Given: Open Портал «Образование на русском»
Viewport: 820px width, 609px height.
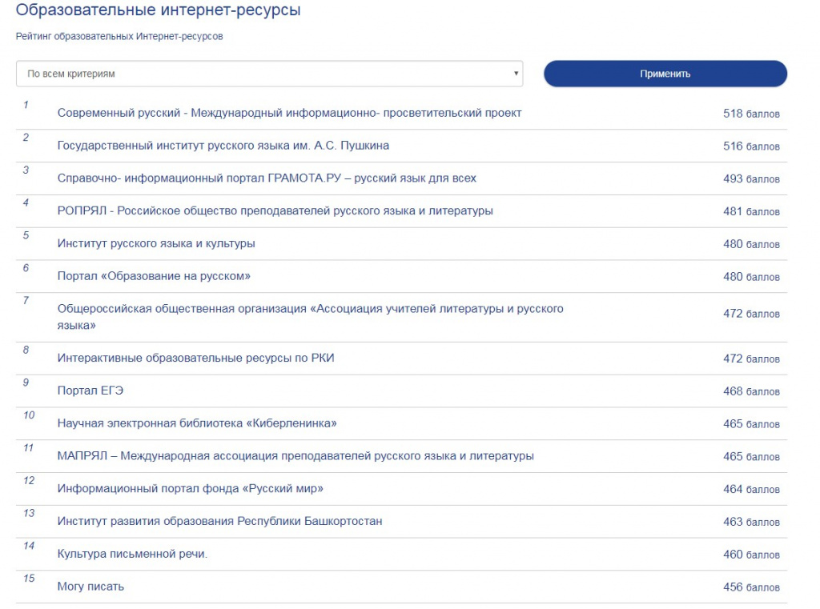Looking at the screenshot, I should (x=154, y=276).
